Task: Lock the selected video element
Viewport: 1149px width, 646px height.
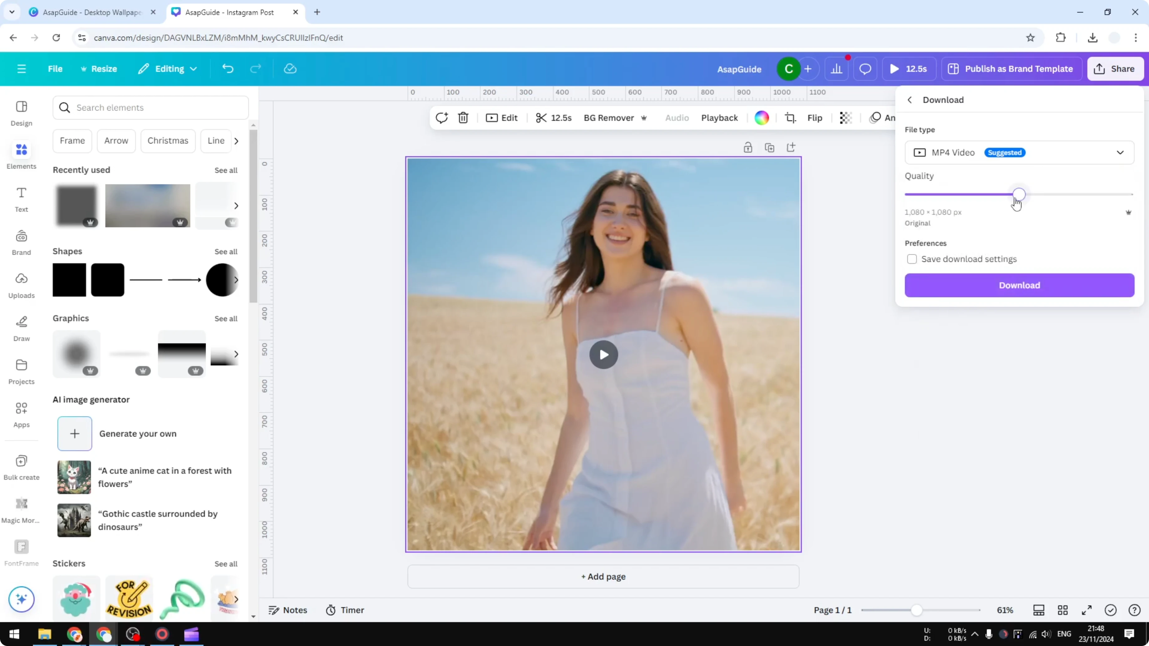Action: pos(748,147)
